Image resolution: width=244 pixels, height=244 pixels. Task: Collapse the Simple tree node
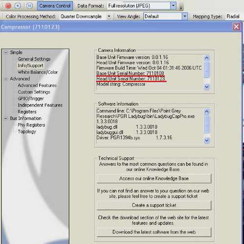coord(6,52)
